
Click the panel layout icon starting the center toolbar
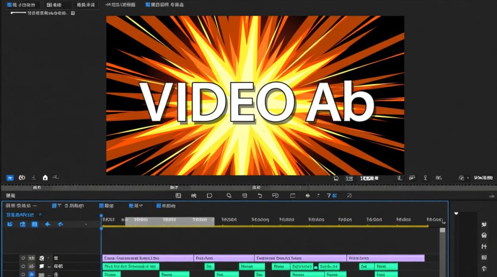(x=178, y=196)
